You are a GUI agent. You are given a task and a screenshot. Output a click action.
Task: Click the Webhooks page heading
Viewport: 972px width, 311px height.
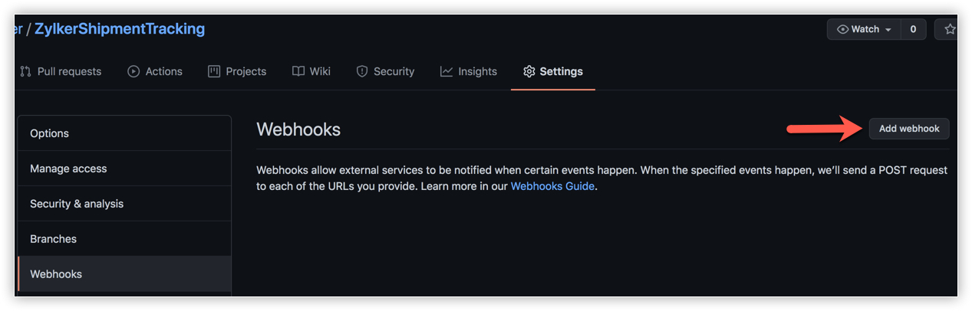click(298, 129)
